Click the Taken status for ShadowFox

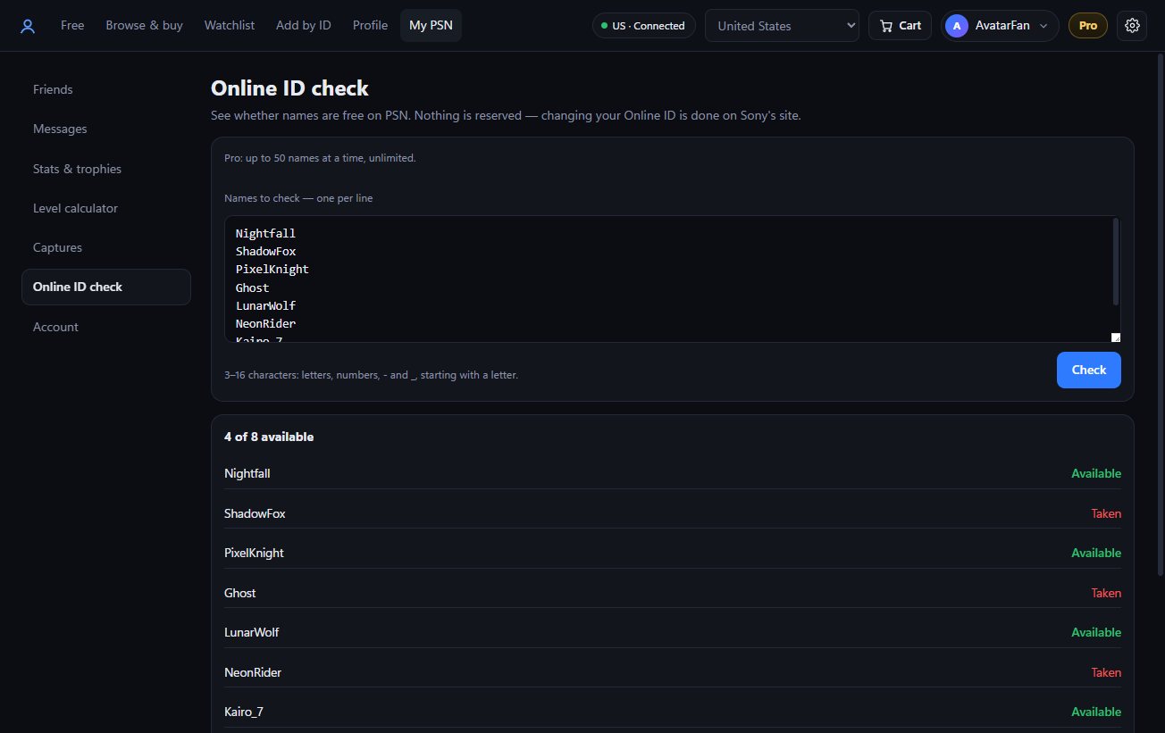1106,513
